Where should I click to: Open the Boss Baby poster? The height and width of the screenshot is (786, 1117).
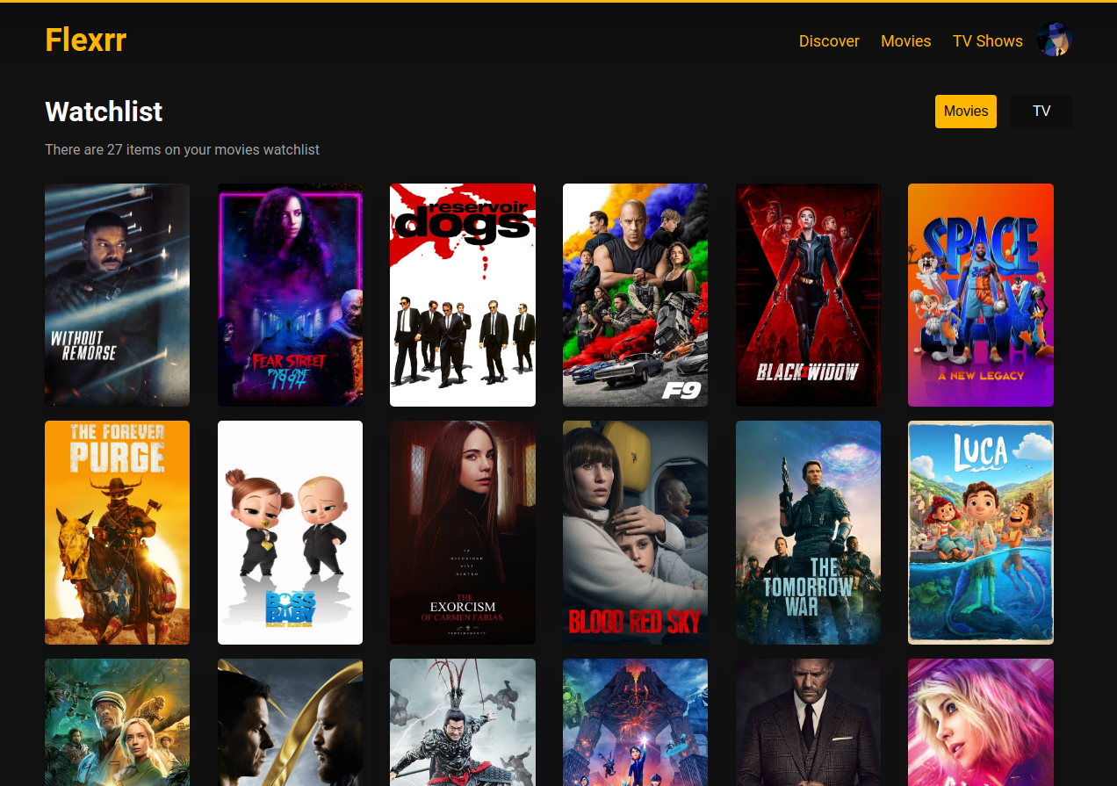[x=290, y=532]
